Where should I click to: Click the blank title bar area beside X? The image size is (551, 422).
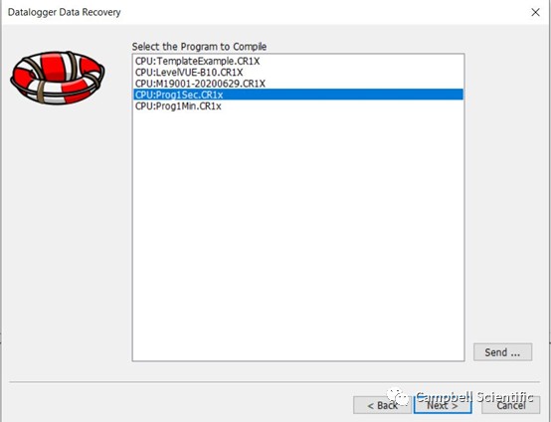click(323, 12)
